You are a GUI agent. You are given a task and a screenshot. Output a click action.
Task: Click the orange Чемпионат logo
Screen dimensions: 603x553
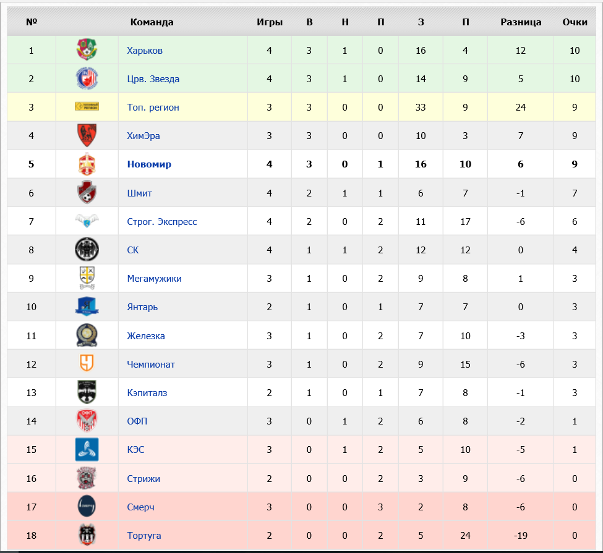pos(87,363)
